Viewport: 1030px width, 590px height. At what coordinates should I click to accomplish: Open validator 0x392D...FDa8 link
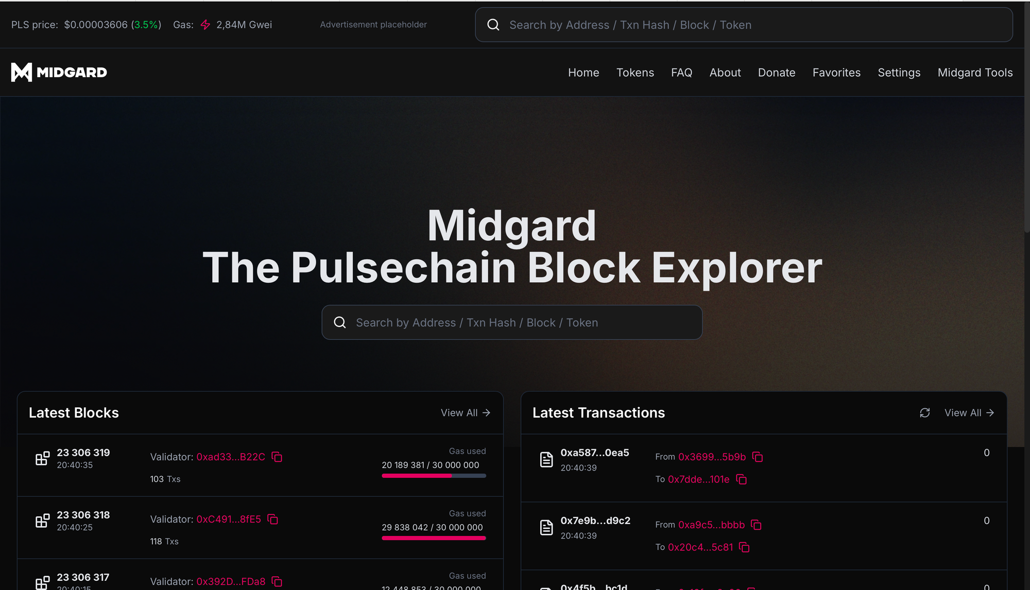coord(231,581)
